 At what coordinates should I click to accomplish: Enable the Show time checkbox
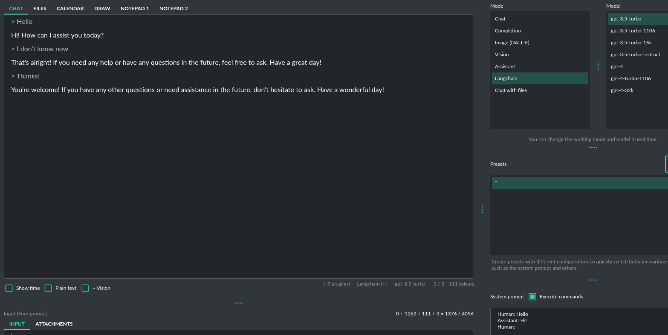click(x=9, y=288)
